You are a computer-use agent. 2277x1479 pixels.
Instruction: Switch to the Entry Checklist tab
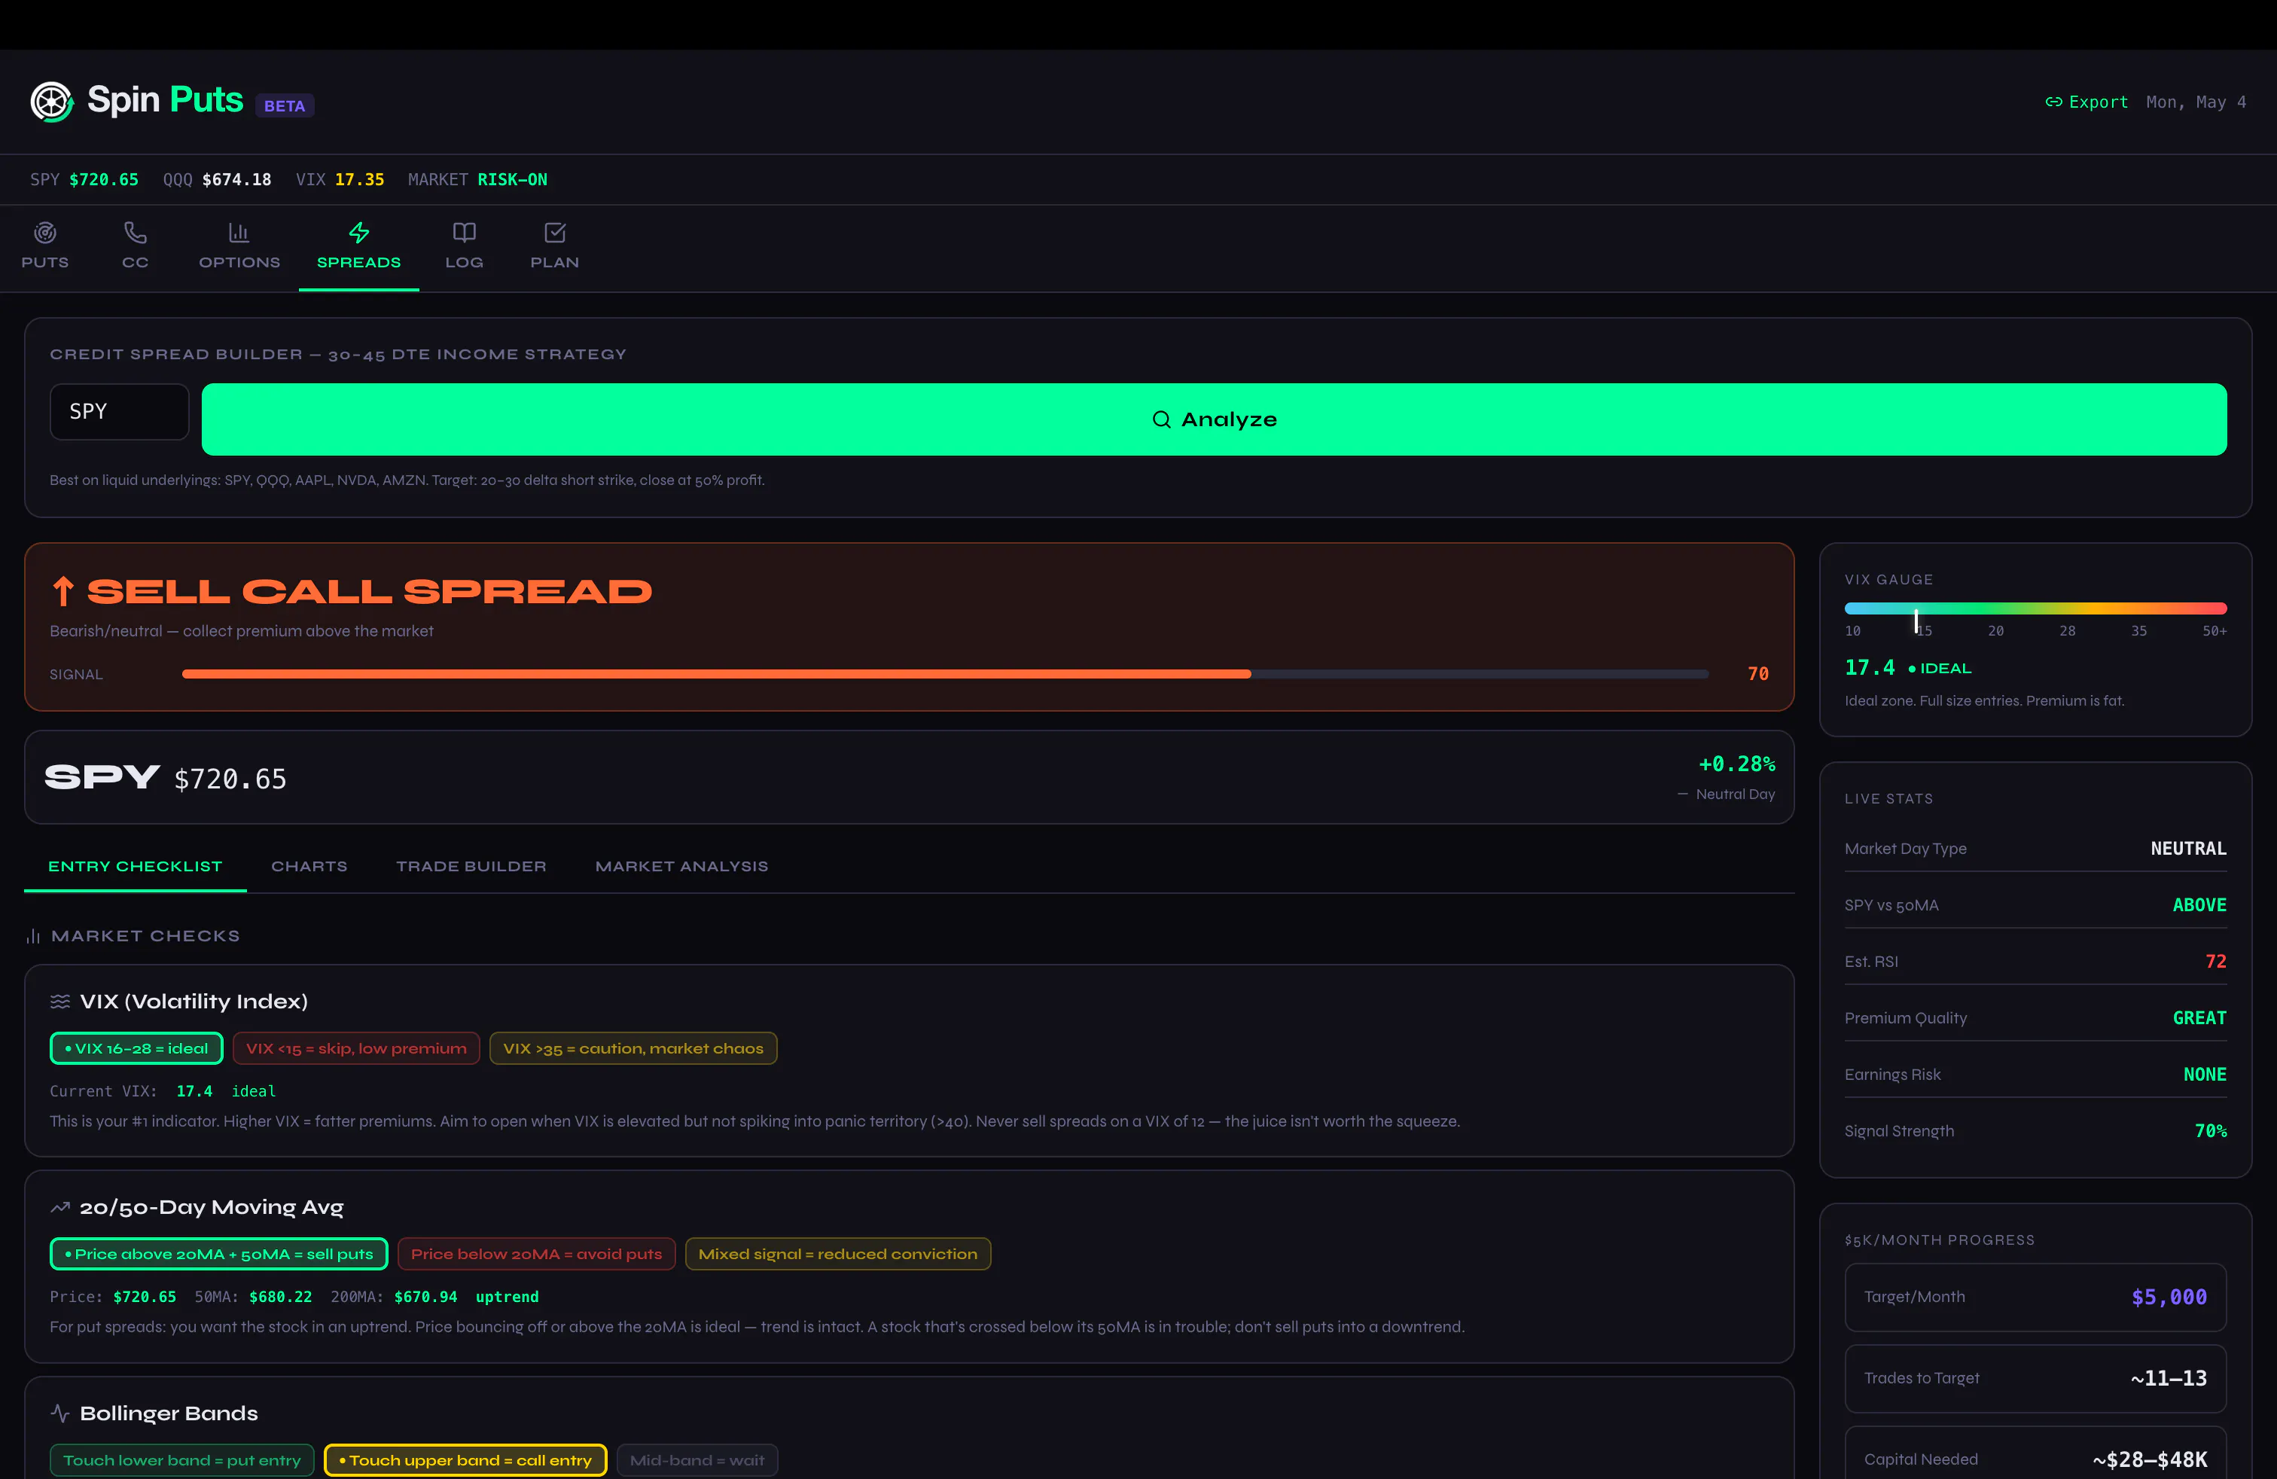pyautogui.click(x=135, y=867)
